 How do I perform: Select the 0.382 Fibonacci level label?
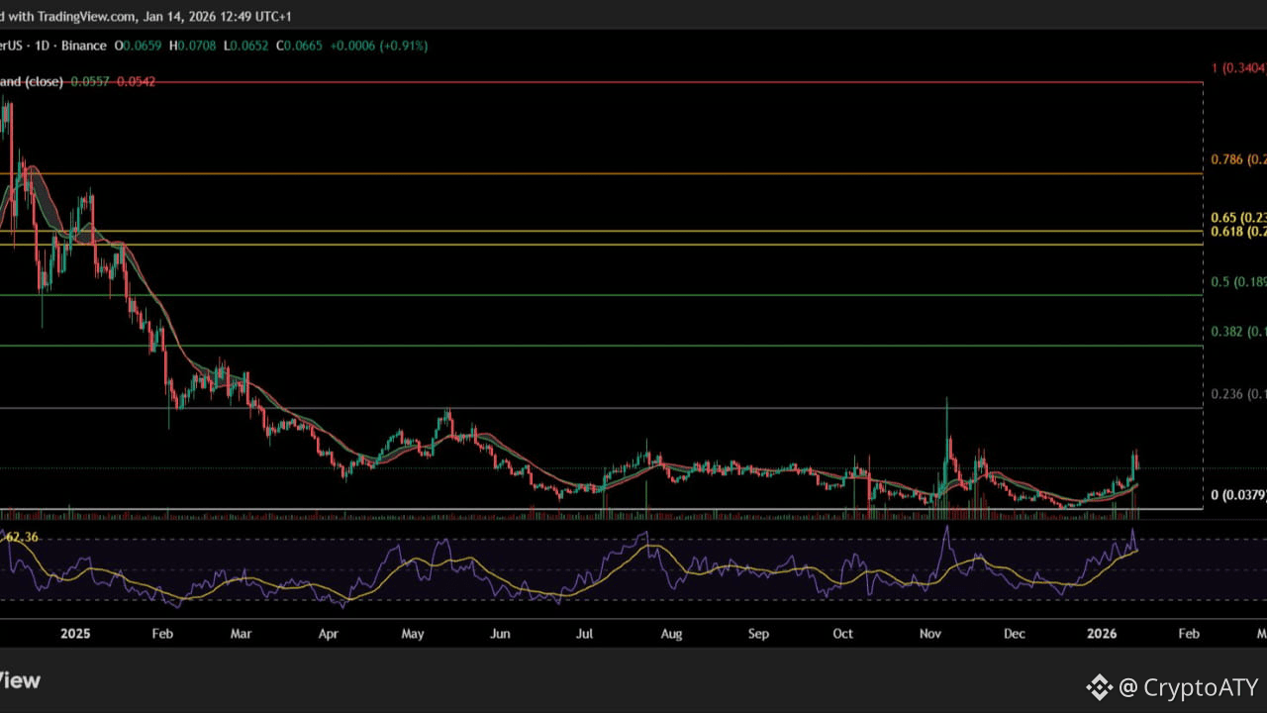click(1238, 332)
